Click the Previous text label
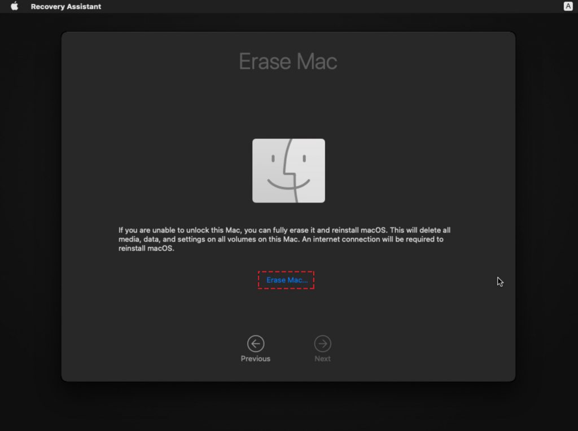The width and height of the screenshot is (578, 431). point(255,358)
